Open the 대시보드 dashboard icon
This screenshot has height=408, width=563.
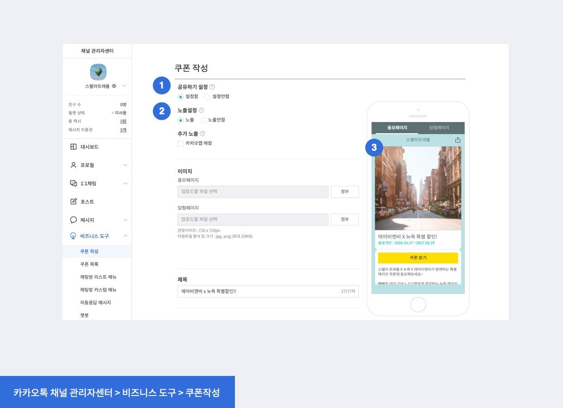[x=74, y=147]
